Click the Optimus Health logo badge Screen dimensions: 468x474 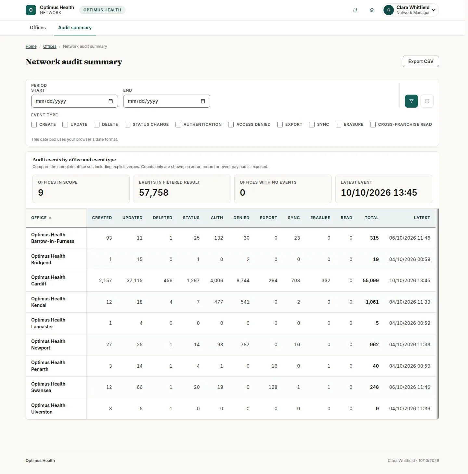tap(31, 10)
